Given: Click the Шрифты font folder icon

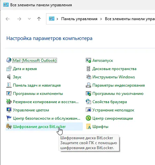Looking at the screenshot, I should [x=88, y=126].
